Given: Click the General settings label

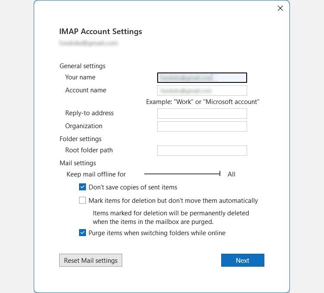Looking at the screenshot, I should [83, 66].
